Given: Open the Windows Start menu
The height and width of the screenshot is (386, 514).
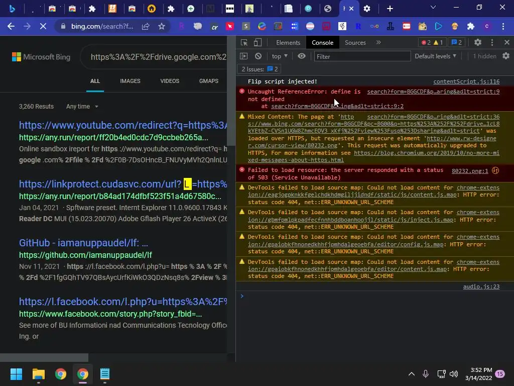Looking at the screenshot, I should coord(16,374).
